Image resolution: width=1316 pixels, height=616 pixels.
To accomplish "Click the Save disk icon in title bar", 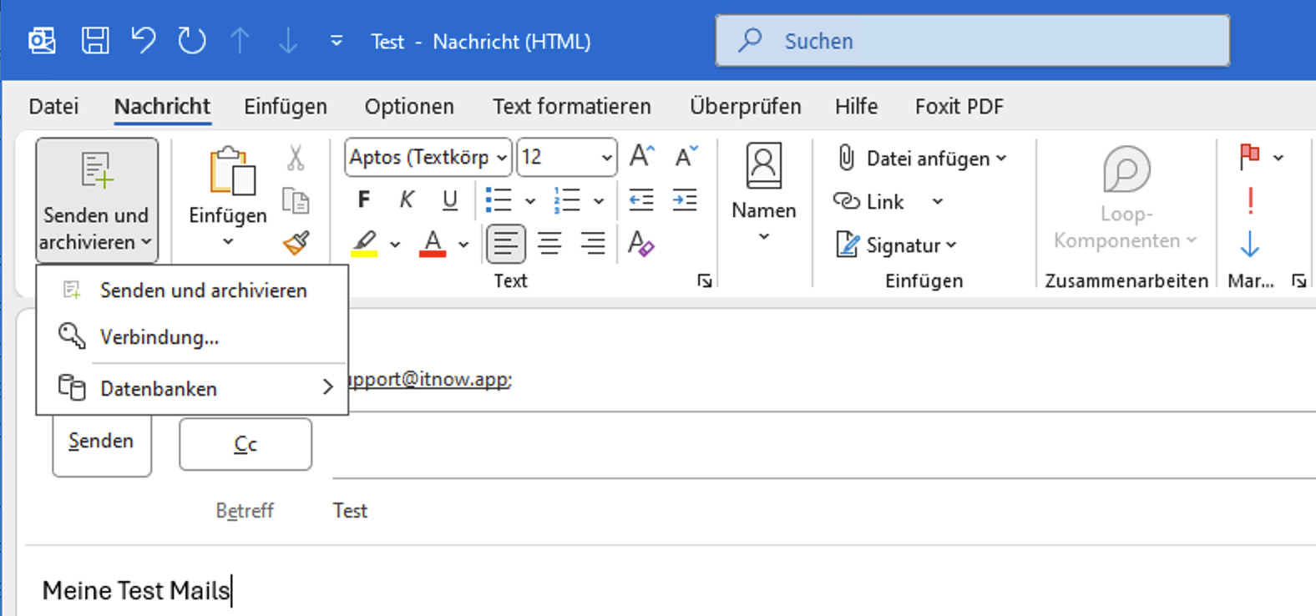I will coord(94,41).
